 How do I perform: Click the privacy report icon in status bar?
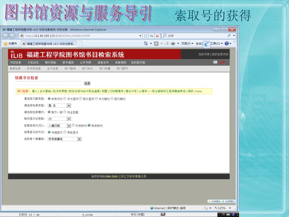click(x=206, y=208)
